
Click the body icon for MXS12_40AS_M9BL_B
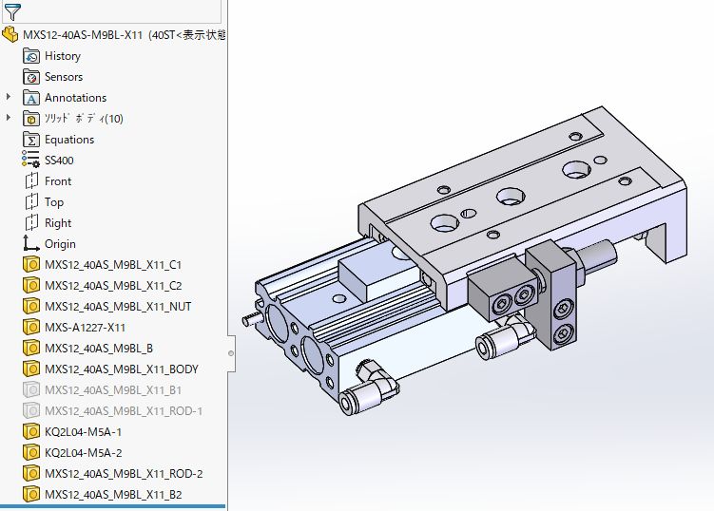click(x=31, y=348)
